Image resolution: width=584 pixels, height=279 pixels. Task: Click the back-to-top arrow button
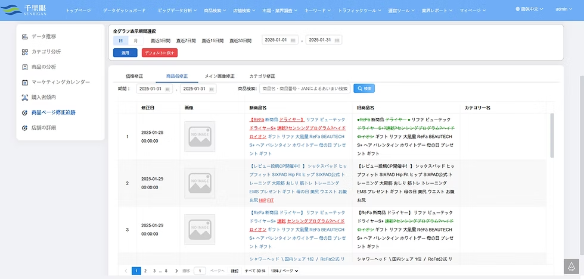571,267
